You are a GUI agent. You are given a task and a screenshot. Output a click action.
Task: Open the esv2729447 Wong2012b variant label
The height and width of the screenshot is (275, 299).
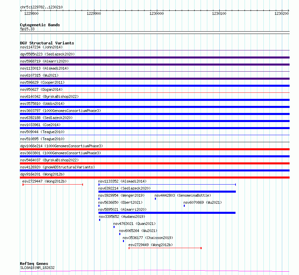coord(44,181)
